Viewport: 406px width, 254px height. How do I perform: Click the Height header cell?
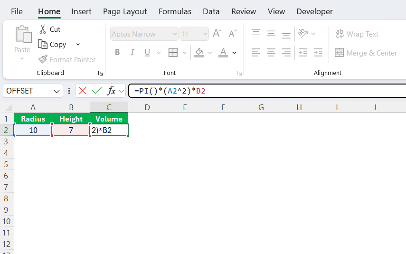click(71, 119)
